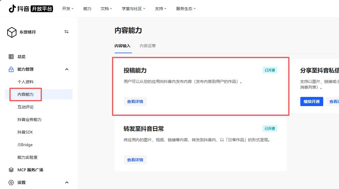Click the 已开通 badge on 转发至抖音日常
Viewport: 339px width, 189px height.
point(270,128)
